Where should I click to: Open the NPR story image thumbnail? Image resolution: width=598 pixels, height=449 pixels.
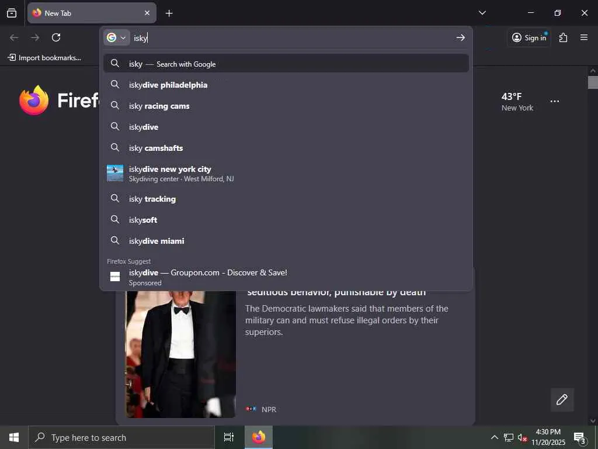coord(181,354)
